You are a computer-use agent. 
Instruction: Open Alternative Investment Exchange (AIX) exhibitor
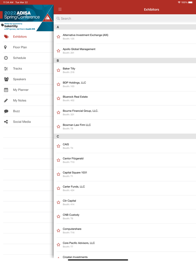tap(125, 37)
